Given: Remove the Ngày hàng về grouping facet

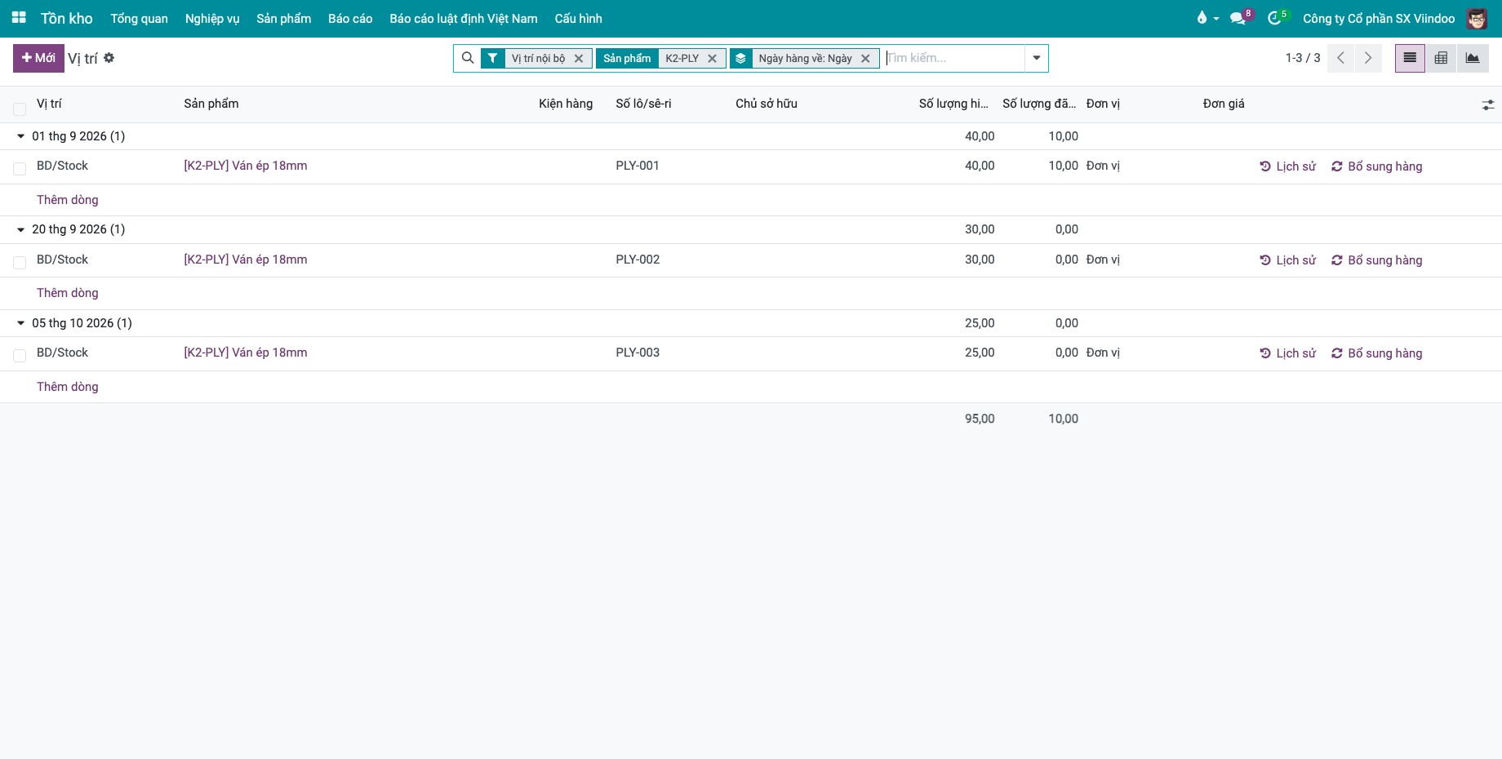Looking at the screenshot, I should [865, 59].
